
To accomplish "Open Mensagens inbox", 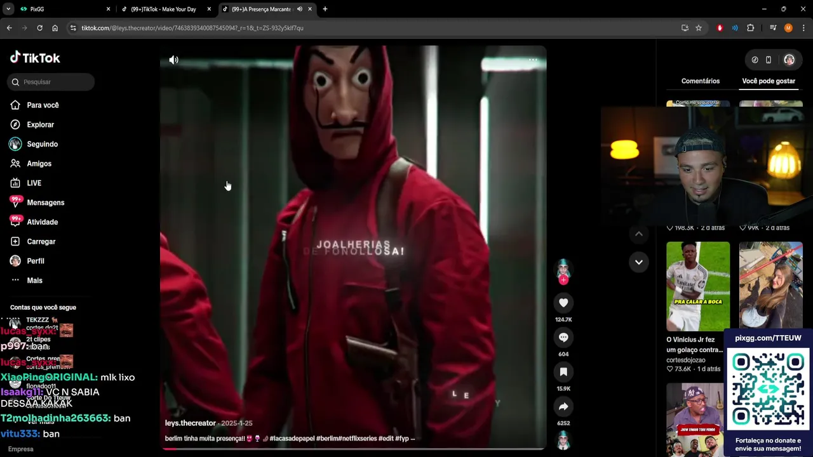I will coord(45,202).
